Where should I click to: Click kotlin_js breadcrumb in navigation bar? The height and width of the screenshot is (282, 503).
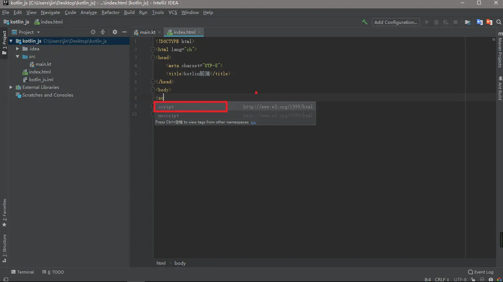16,22
